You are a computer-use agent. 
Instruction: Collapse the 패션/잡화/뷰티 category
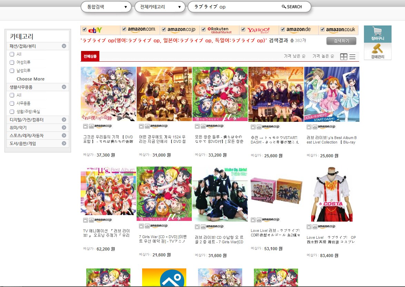point(64,46)
